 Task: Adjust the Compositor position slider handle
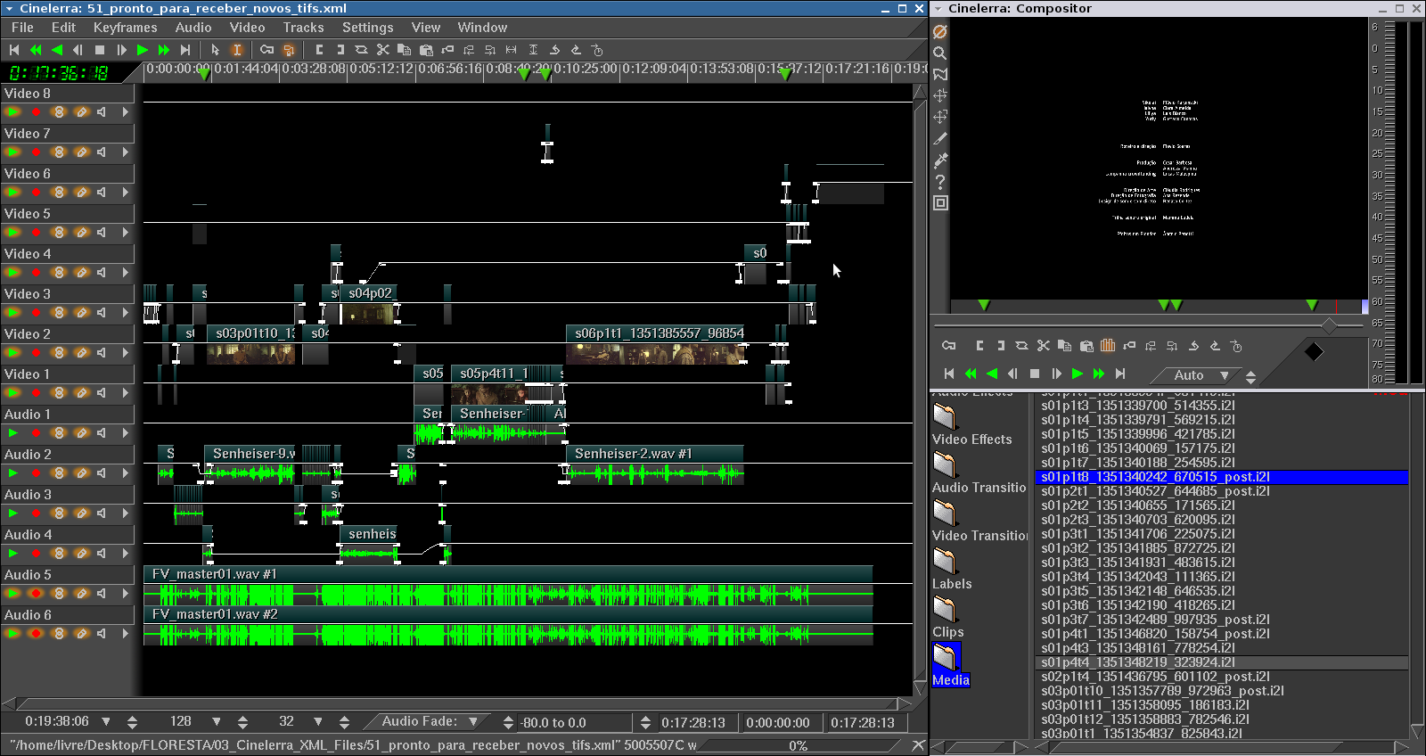[1329, 326]
